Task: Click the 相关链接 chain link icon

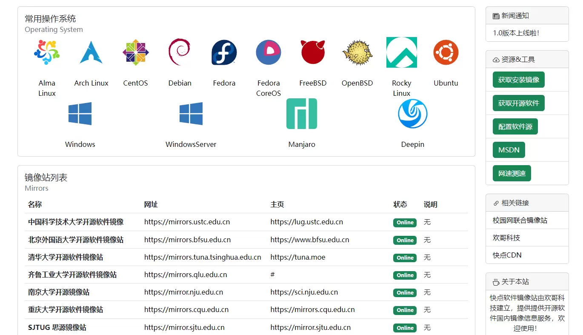Action: coord(496,203)
